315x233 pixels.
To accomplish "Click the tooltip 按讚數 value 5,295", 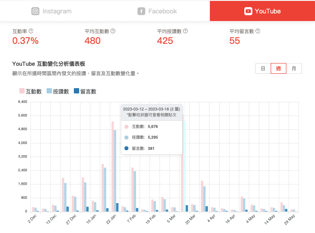I will pos(153,137).
